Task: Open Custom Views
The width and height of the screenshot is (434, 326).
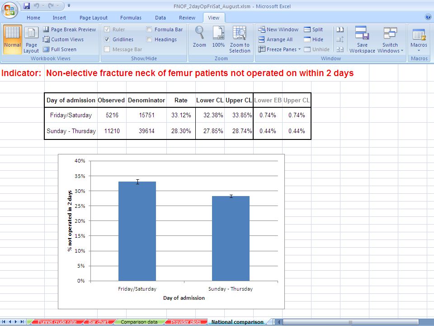Action: (63, 39)
